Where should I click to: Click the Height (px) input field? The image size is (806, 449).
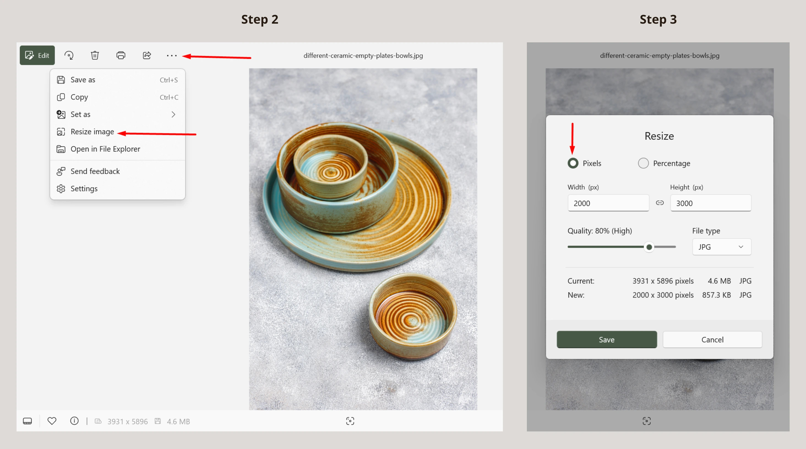click(710, 203)
